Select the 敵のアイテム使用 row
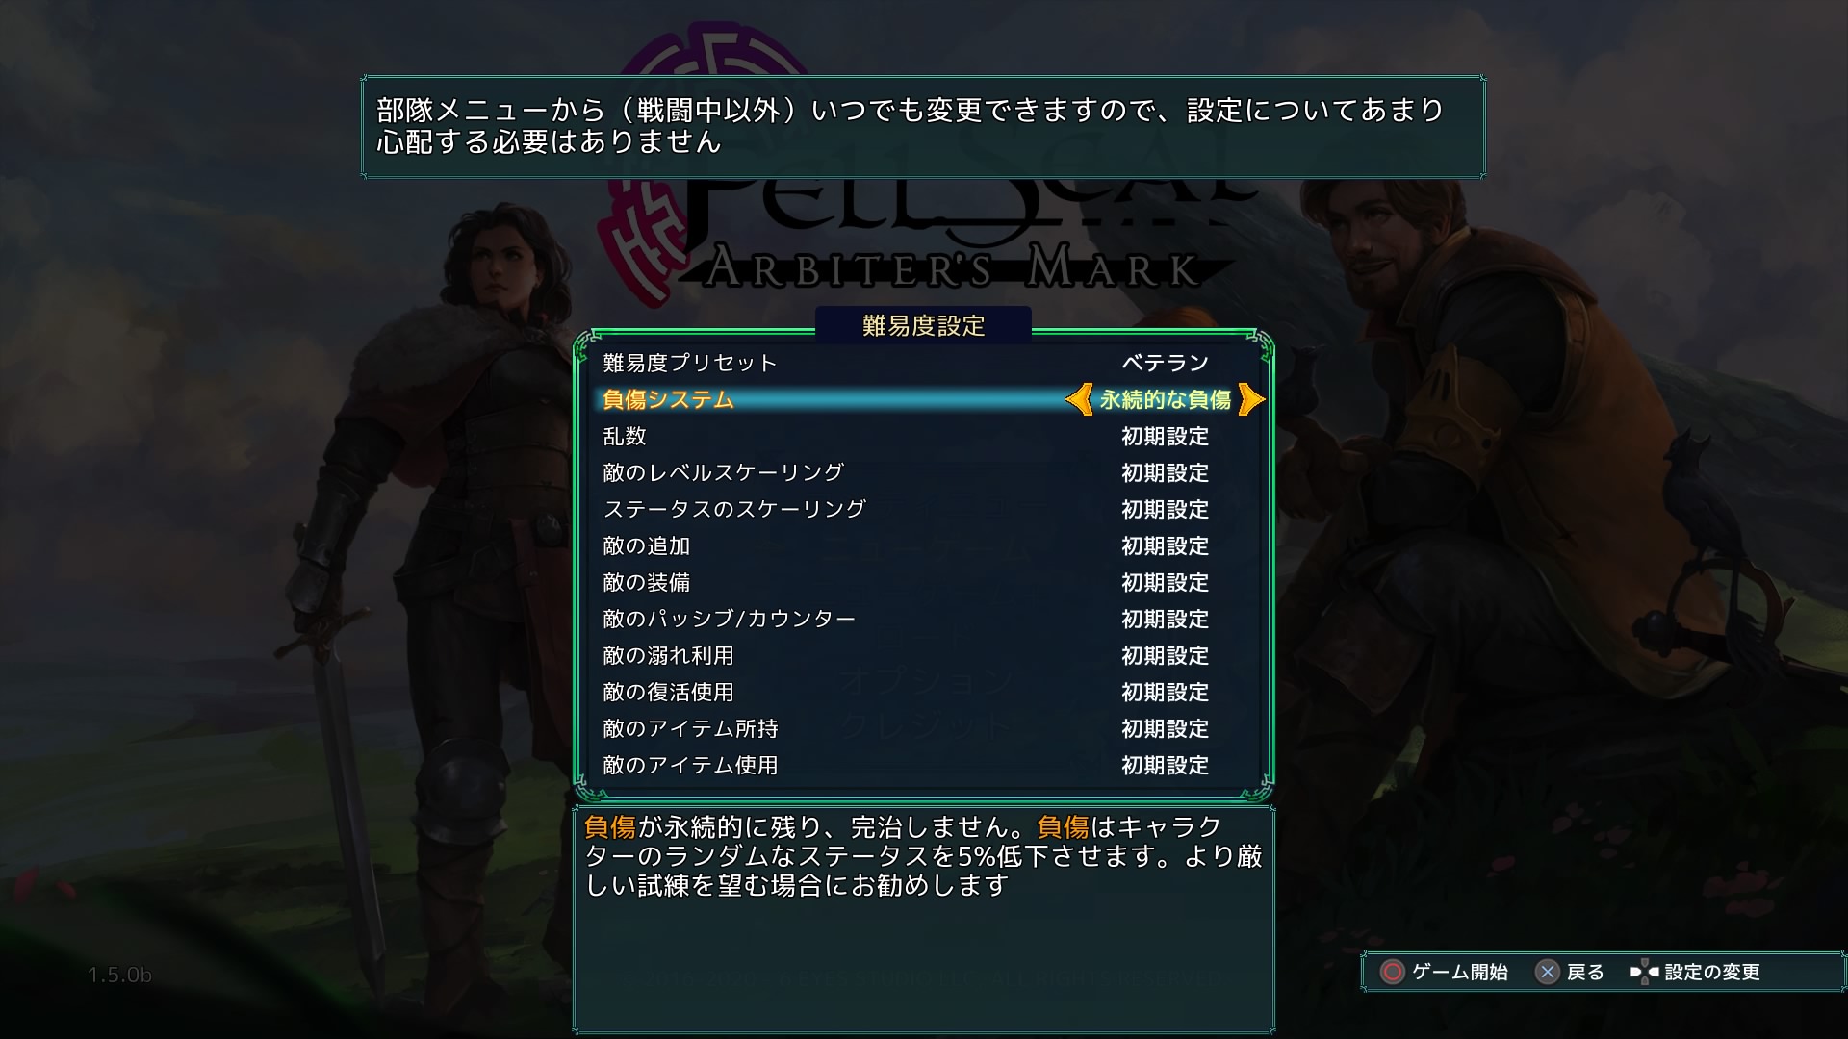The width and height of the screenshot is (1848, 1039). (x=924, y=765)
